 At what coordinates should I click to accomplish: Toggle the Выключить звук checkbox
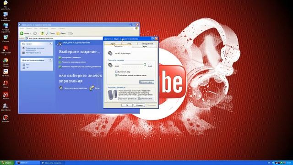click(x=116, y=71)
